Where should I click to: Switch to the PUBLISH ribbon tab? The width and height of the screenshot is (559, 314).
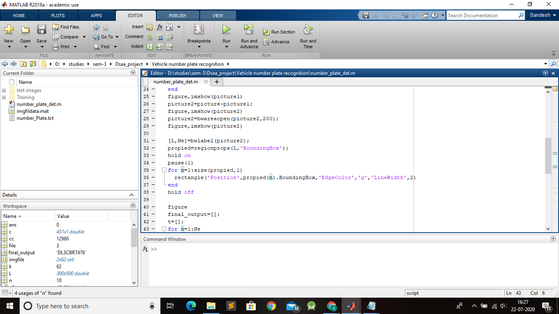177,16
